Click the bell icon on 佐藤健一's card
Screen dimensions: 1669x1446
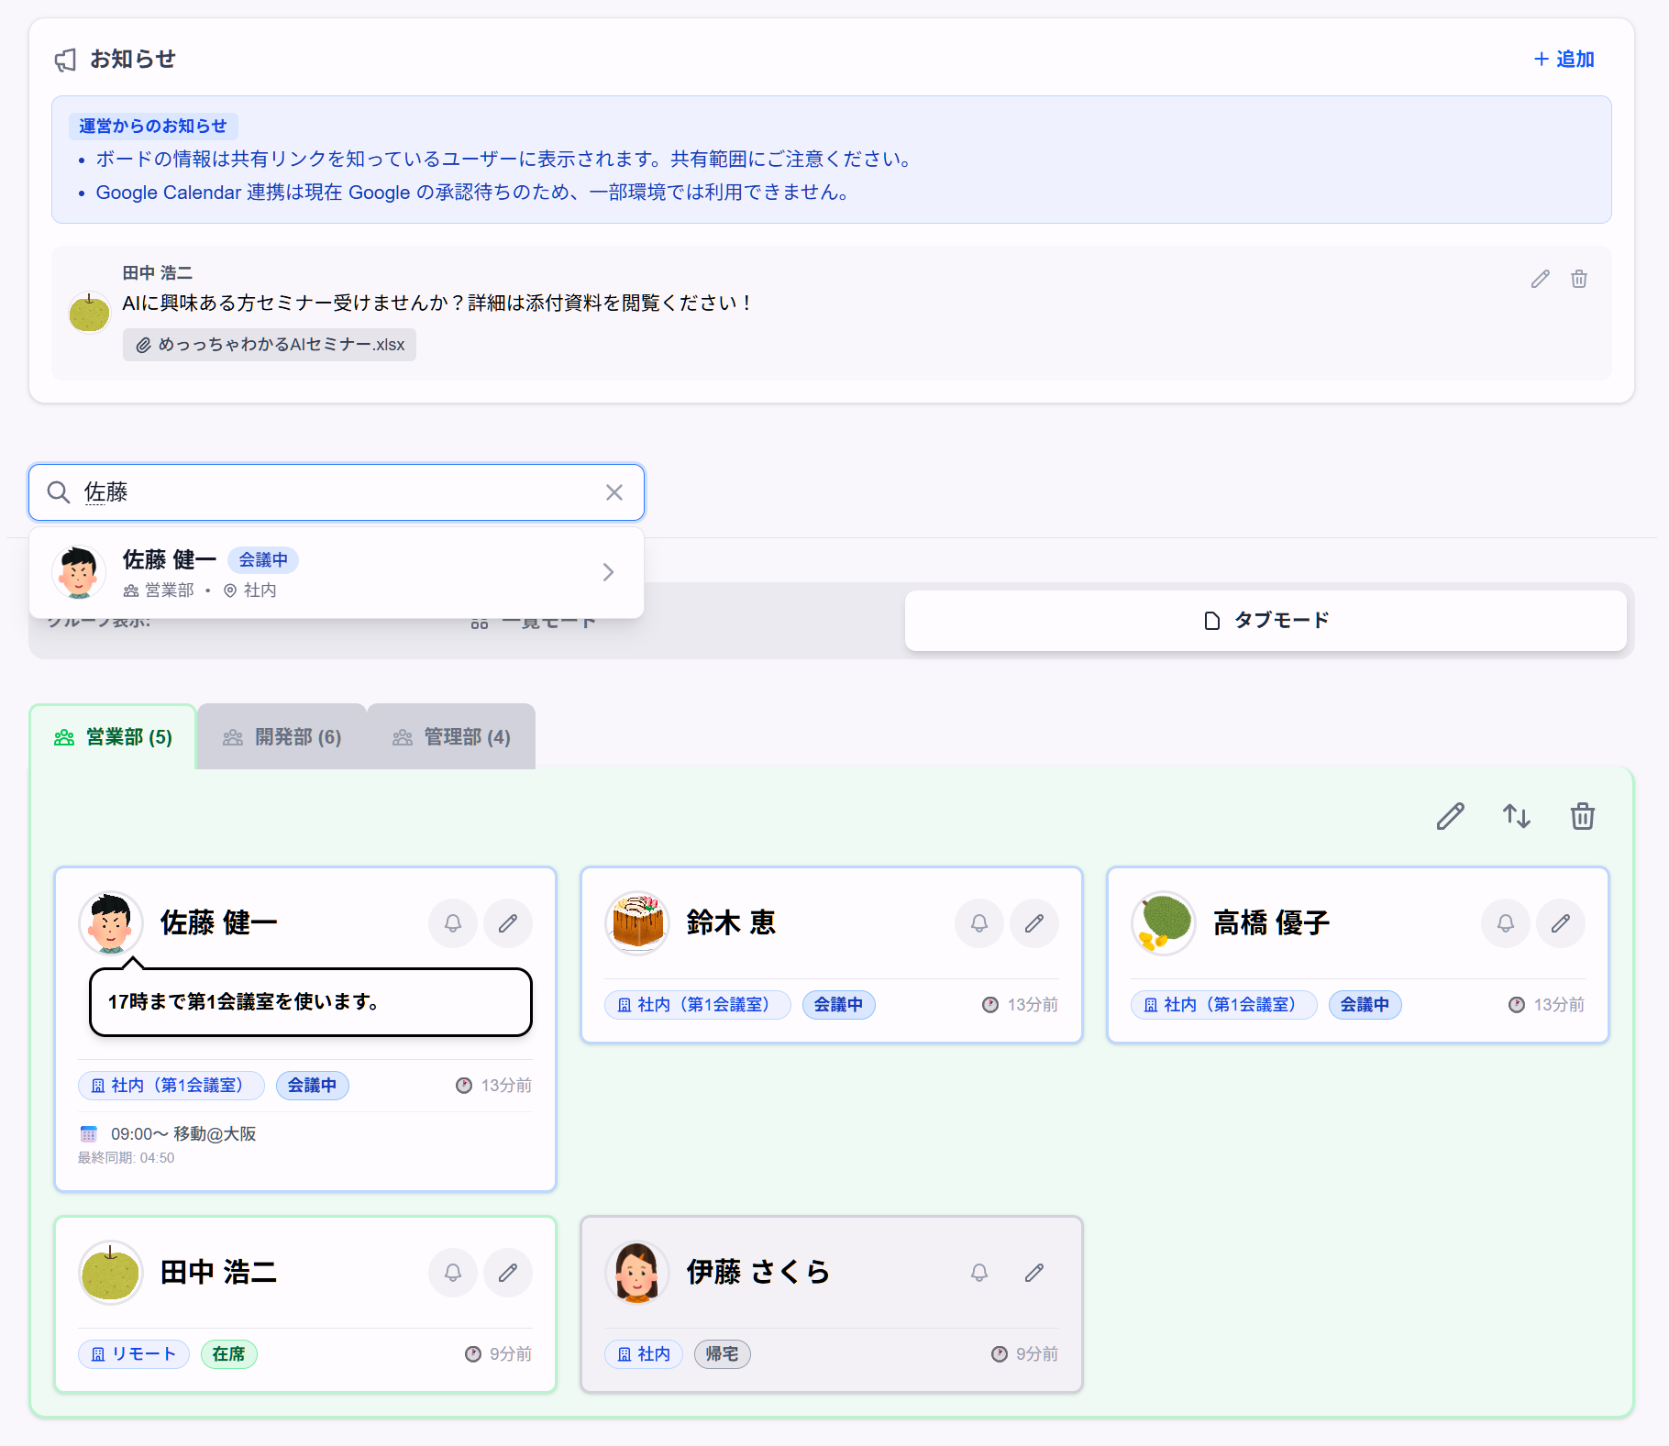point(452,923)
